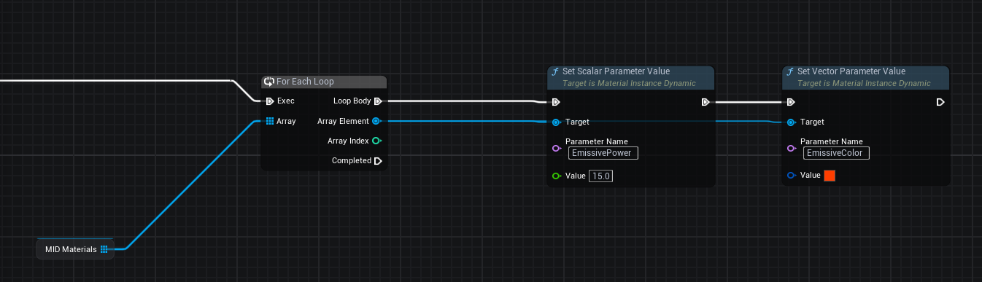
Task: Click function icon on Set Vector Parameter Value
Action: pyautogui.click(x=790, y=71)
